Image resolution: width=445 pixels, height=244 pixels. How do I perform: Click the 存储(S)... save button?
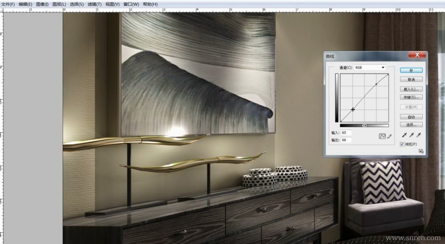click(411, 97)
